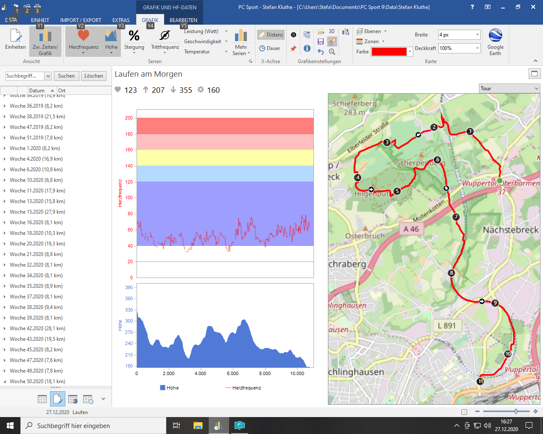Open the BEARBEITEN ribbon tab

pyautogui.click(x=183, y=20)
